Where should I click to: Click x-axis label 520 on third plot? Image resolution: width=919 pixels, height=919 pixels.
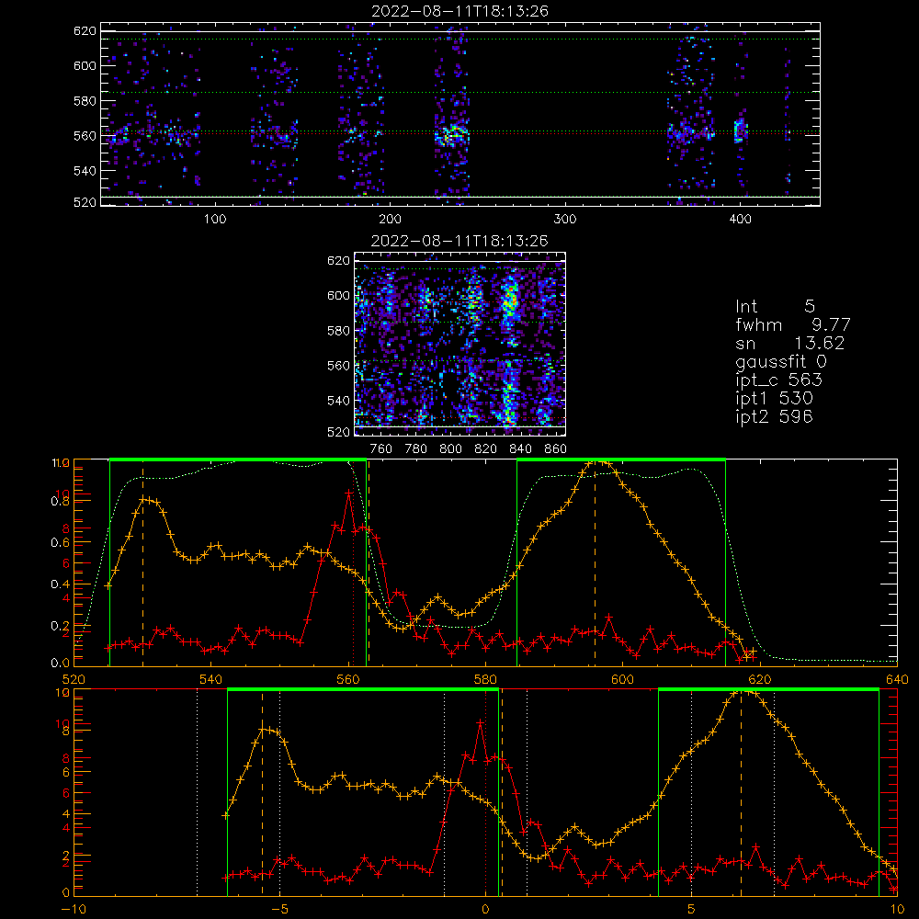[x=74, y=679]
